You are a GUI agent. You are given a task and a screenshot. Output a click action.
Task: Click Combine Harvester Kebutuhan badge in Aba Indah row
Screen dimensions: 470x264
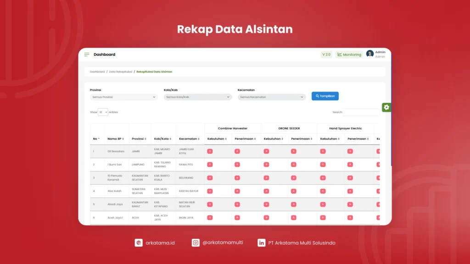pyautogui.click(x=210, y=191)
